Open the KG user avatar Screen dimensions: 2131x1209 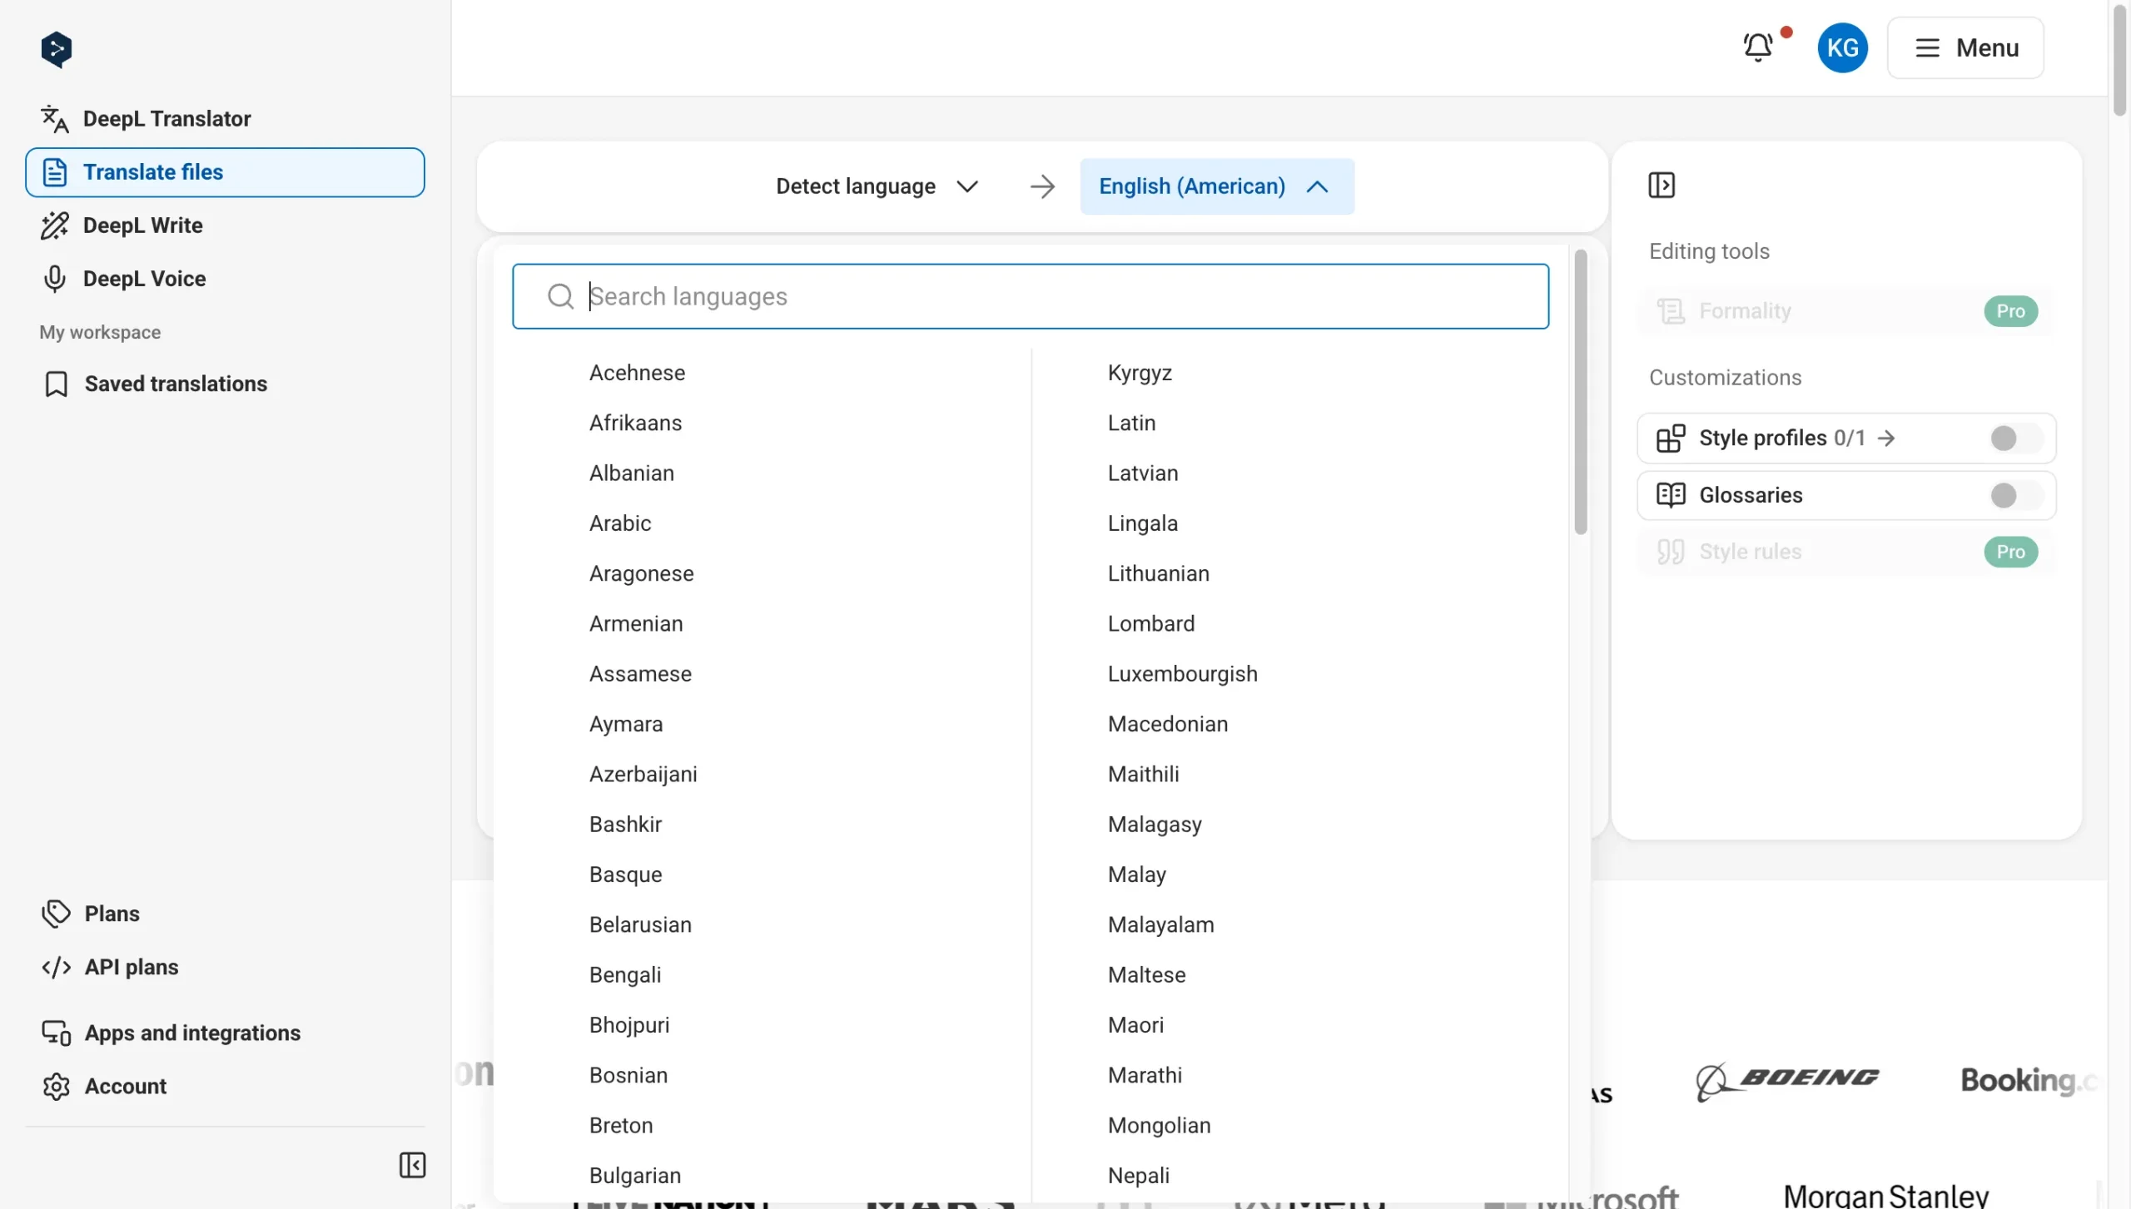pos(1842,47)
